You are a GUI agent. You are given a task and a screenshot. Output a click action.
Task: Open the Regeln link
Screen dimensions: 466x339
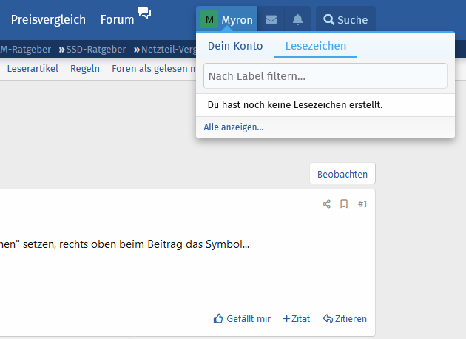click(85, 68)
